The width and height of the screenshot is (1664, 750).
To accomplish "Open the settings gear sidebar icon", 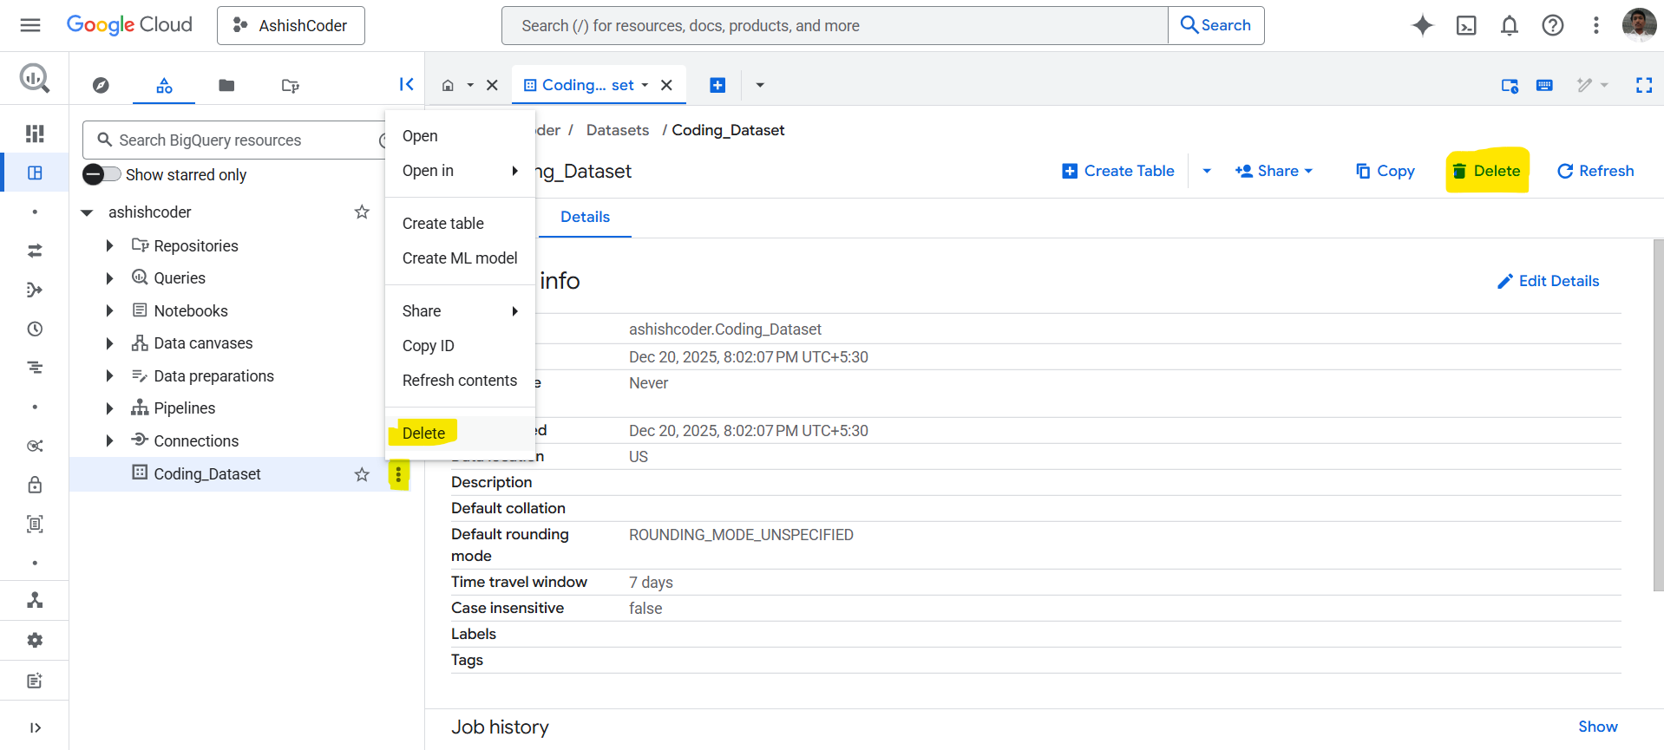I will tap(35, 640).
